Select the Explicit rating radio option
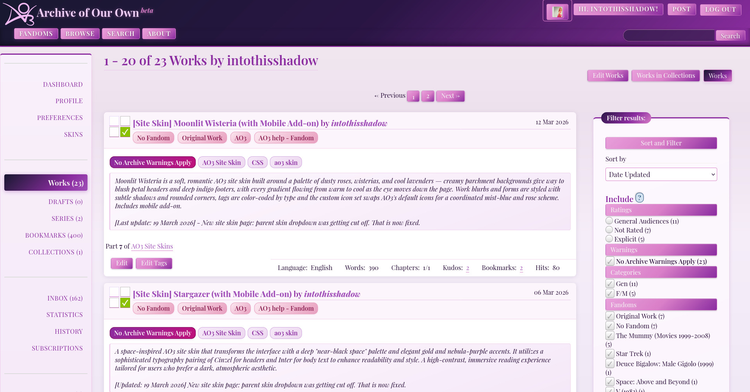 (x=609, y=239)
